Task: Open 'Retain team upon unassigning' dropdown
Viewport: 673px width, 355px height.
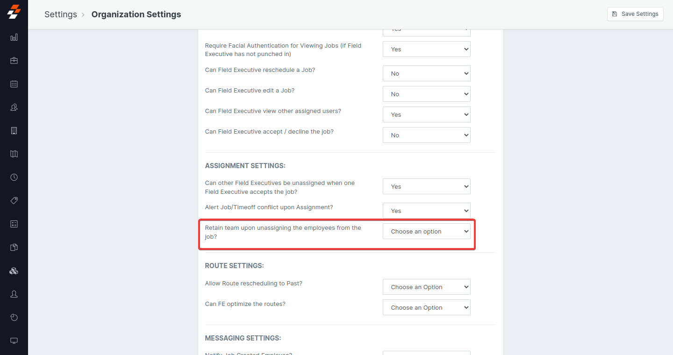Action: [x=426, y=232]
